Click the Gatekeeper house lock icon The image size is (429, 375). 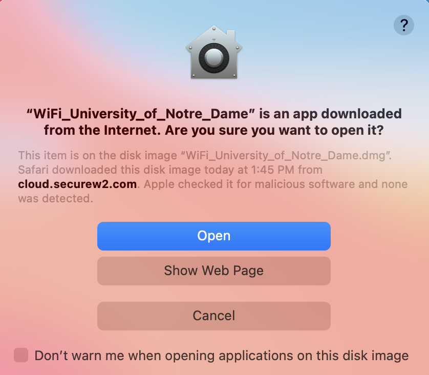click(214, 52)
